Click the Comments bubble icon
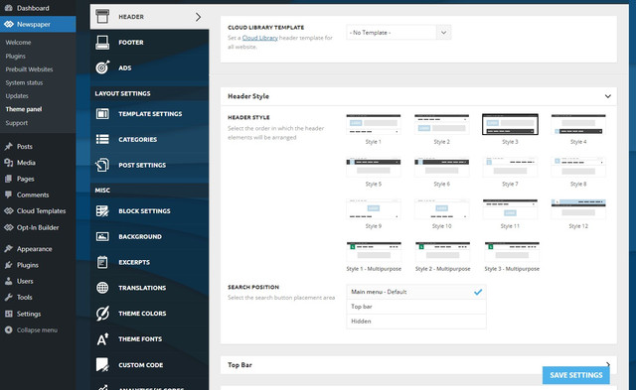This screenshot has height=390, width=636. (x=9, y=195)
